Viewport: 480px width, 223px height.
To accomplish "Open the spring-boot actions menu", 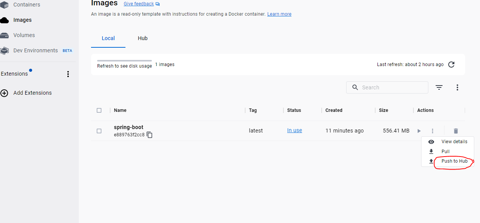I will click(432, 131).
